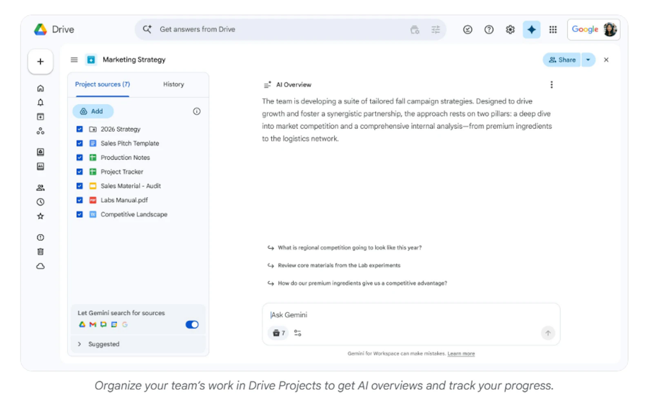Click the Help question mark icon
Screen dimensions: 653x409
click(489, 29)
